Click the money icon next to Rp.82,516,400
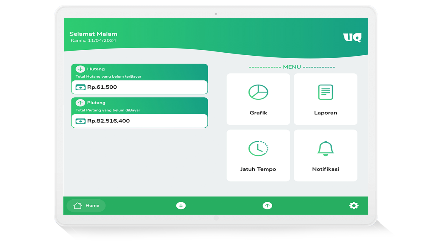429x241 pixels. pyautogui.click(x=80, y=121)
